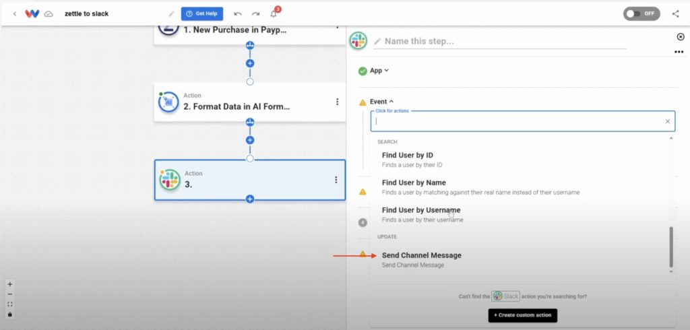690x330 pixels.
Task: Click the Slack icon on step 3
Action: click(170, 180)
